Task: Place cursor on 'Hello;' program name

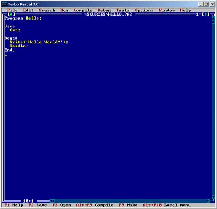Action: (33, 18)
